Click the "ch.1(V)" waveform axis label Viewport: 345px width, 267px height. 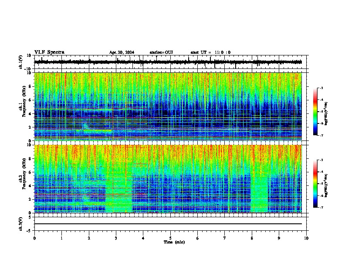point(21,62)
